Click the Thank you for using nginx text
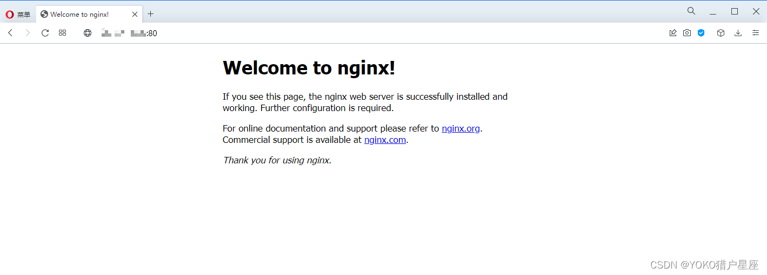 [277, 160]
